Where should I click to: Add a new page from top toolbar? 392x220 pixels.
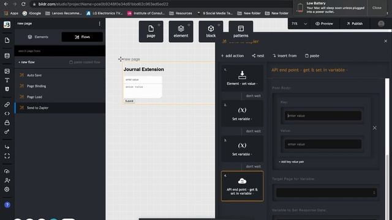point(151,31)
